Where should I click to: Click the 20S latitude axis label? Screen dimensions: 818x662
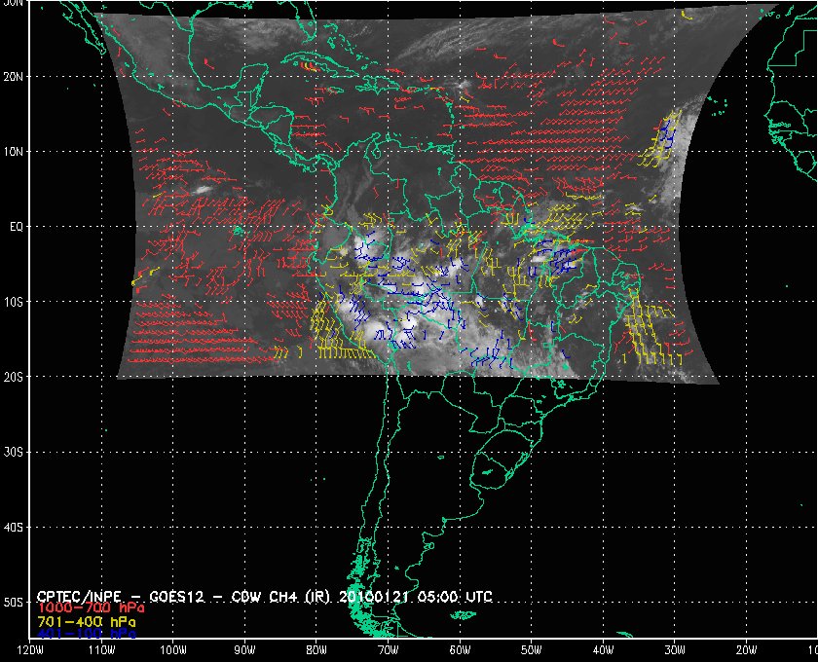pyautogui.click(x=13, y=377)
